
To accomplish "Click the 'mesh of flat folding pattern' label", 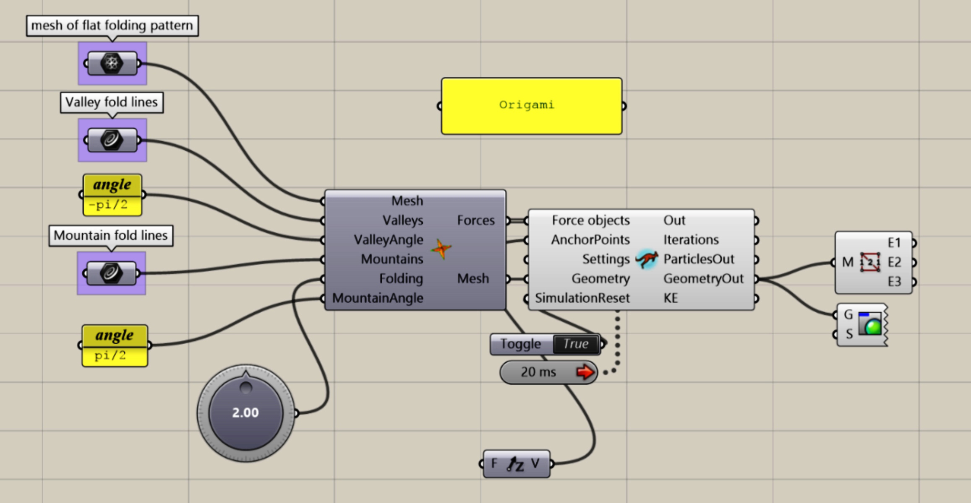I will pos(112,26).
